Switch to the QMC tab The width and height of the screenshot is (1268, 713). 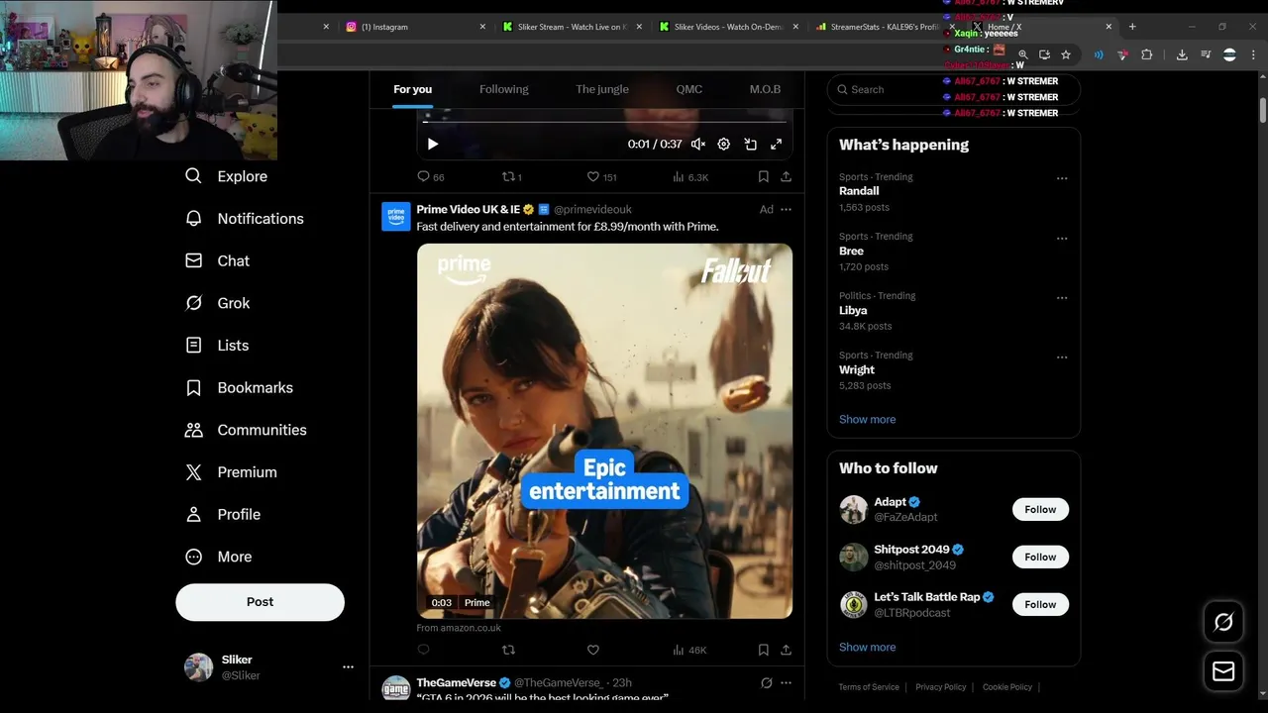click(689, 89)
